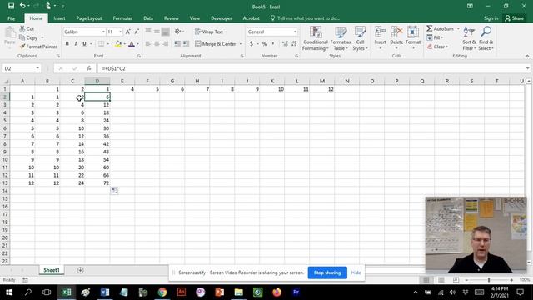The height and width of the screenshot is (300, 533).
Task: Open Chrome from the taskbar
Action: coord(162,292)
